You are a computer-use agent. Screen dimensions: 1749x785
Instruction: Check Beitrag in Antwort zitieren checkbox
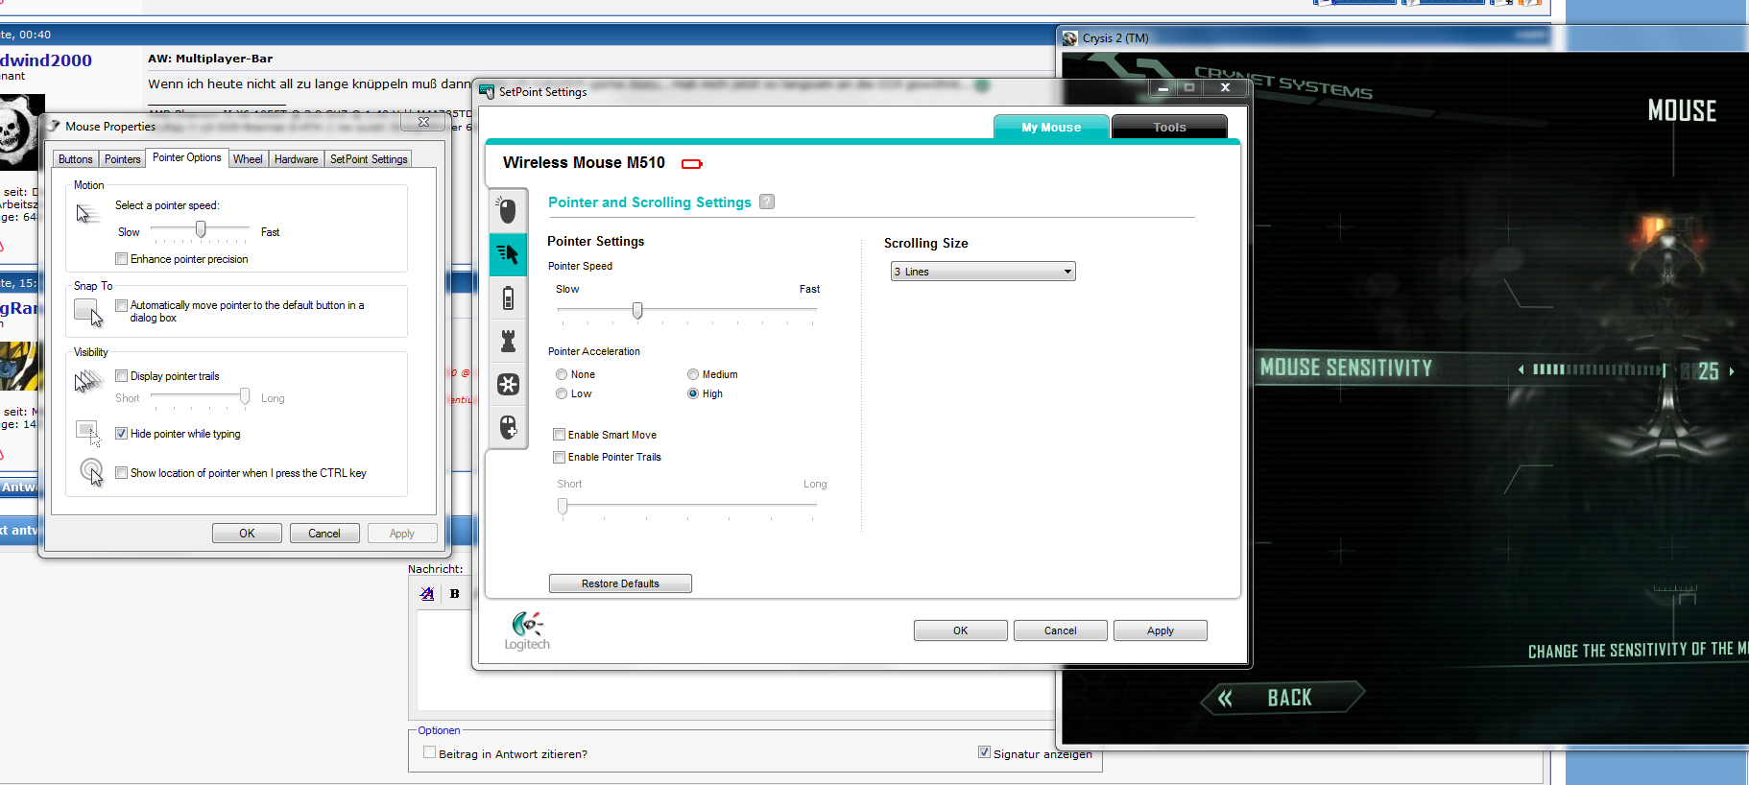pyautogui.click(x=429, y=752)
